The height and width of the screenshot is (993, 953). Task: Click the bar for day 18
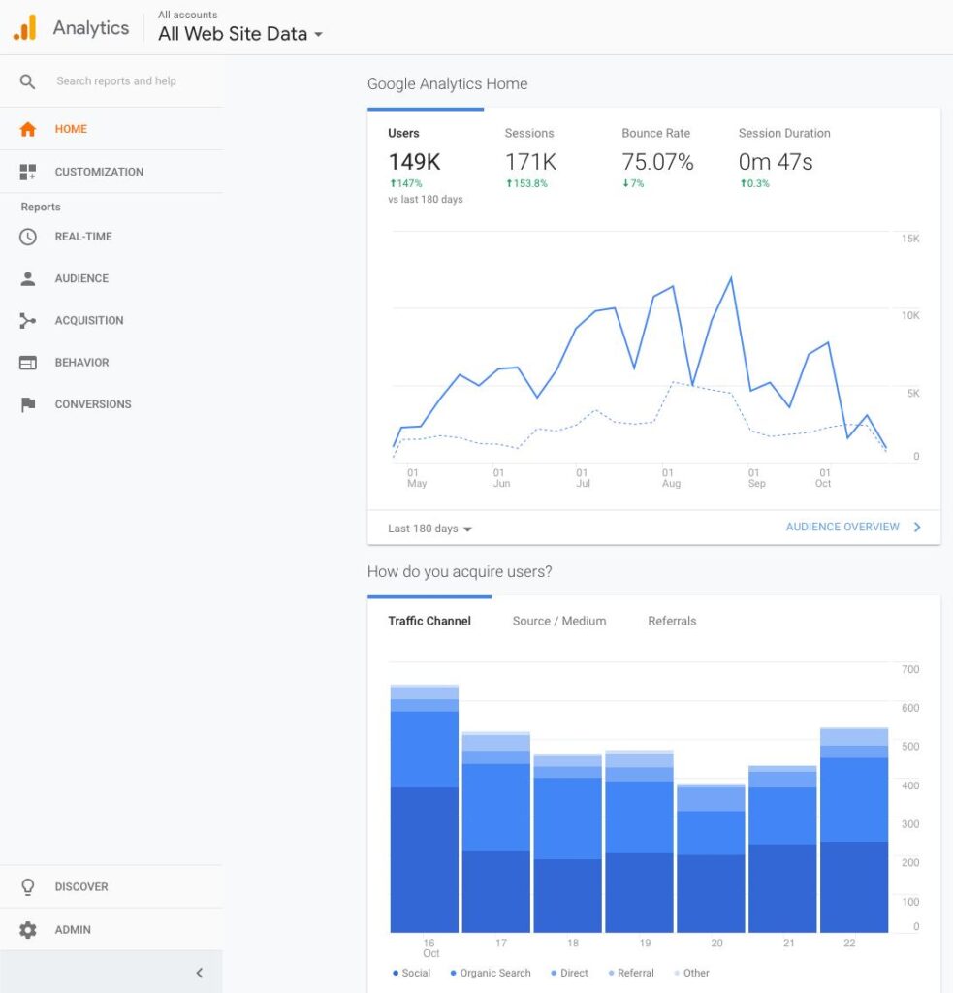[x=567, y=844]
